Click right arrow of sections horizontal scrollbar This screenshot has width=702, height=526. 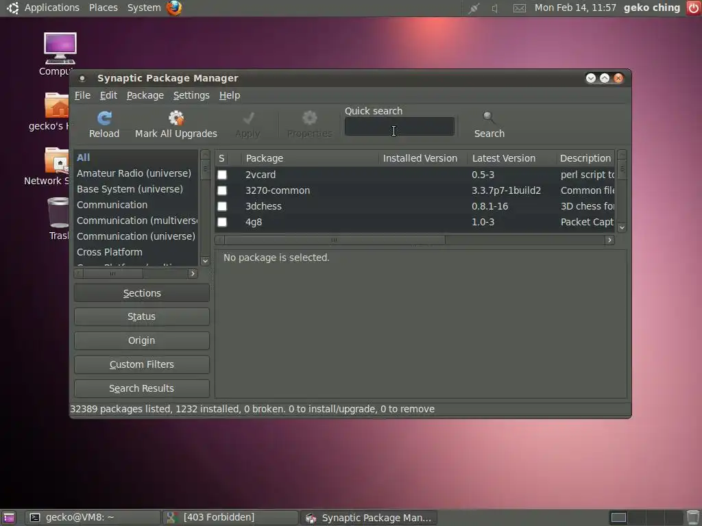[193, 273]
